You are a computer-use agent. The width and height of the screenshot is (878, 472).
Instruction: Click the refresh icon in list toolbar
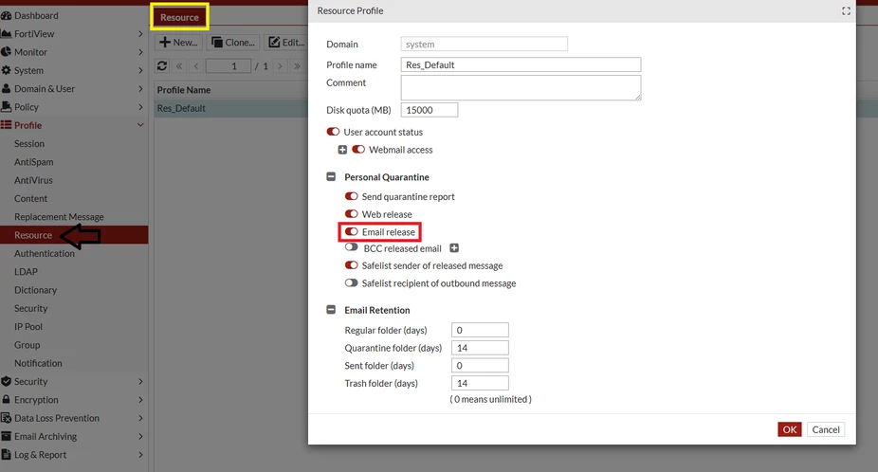pyautogui.click(x=162, y=65)
